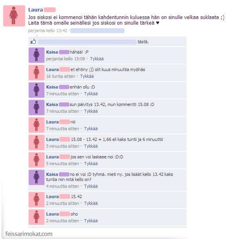Click Laura's avatar beside 'oho' comment
This screenshot has height=239, width=234.
click(37, 217)
